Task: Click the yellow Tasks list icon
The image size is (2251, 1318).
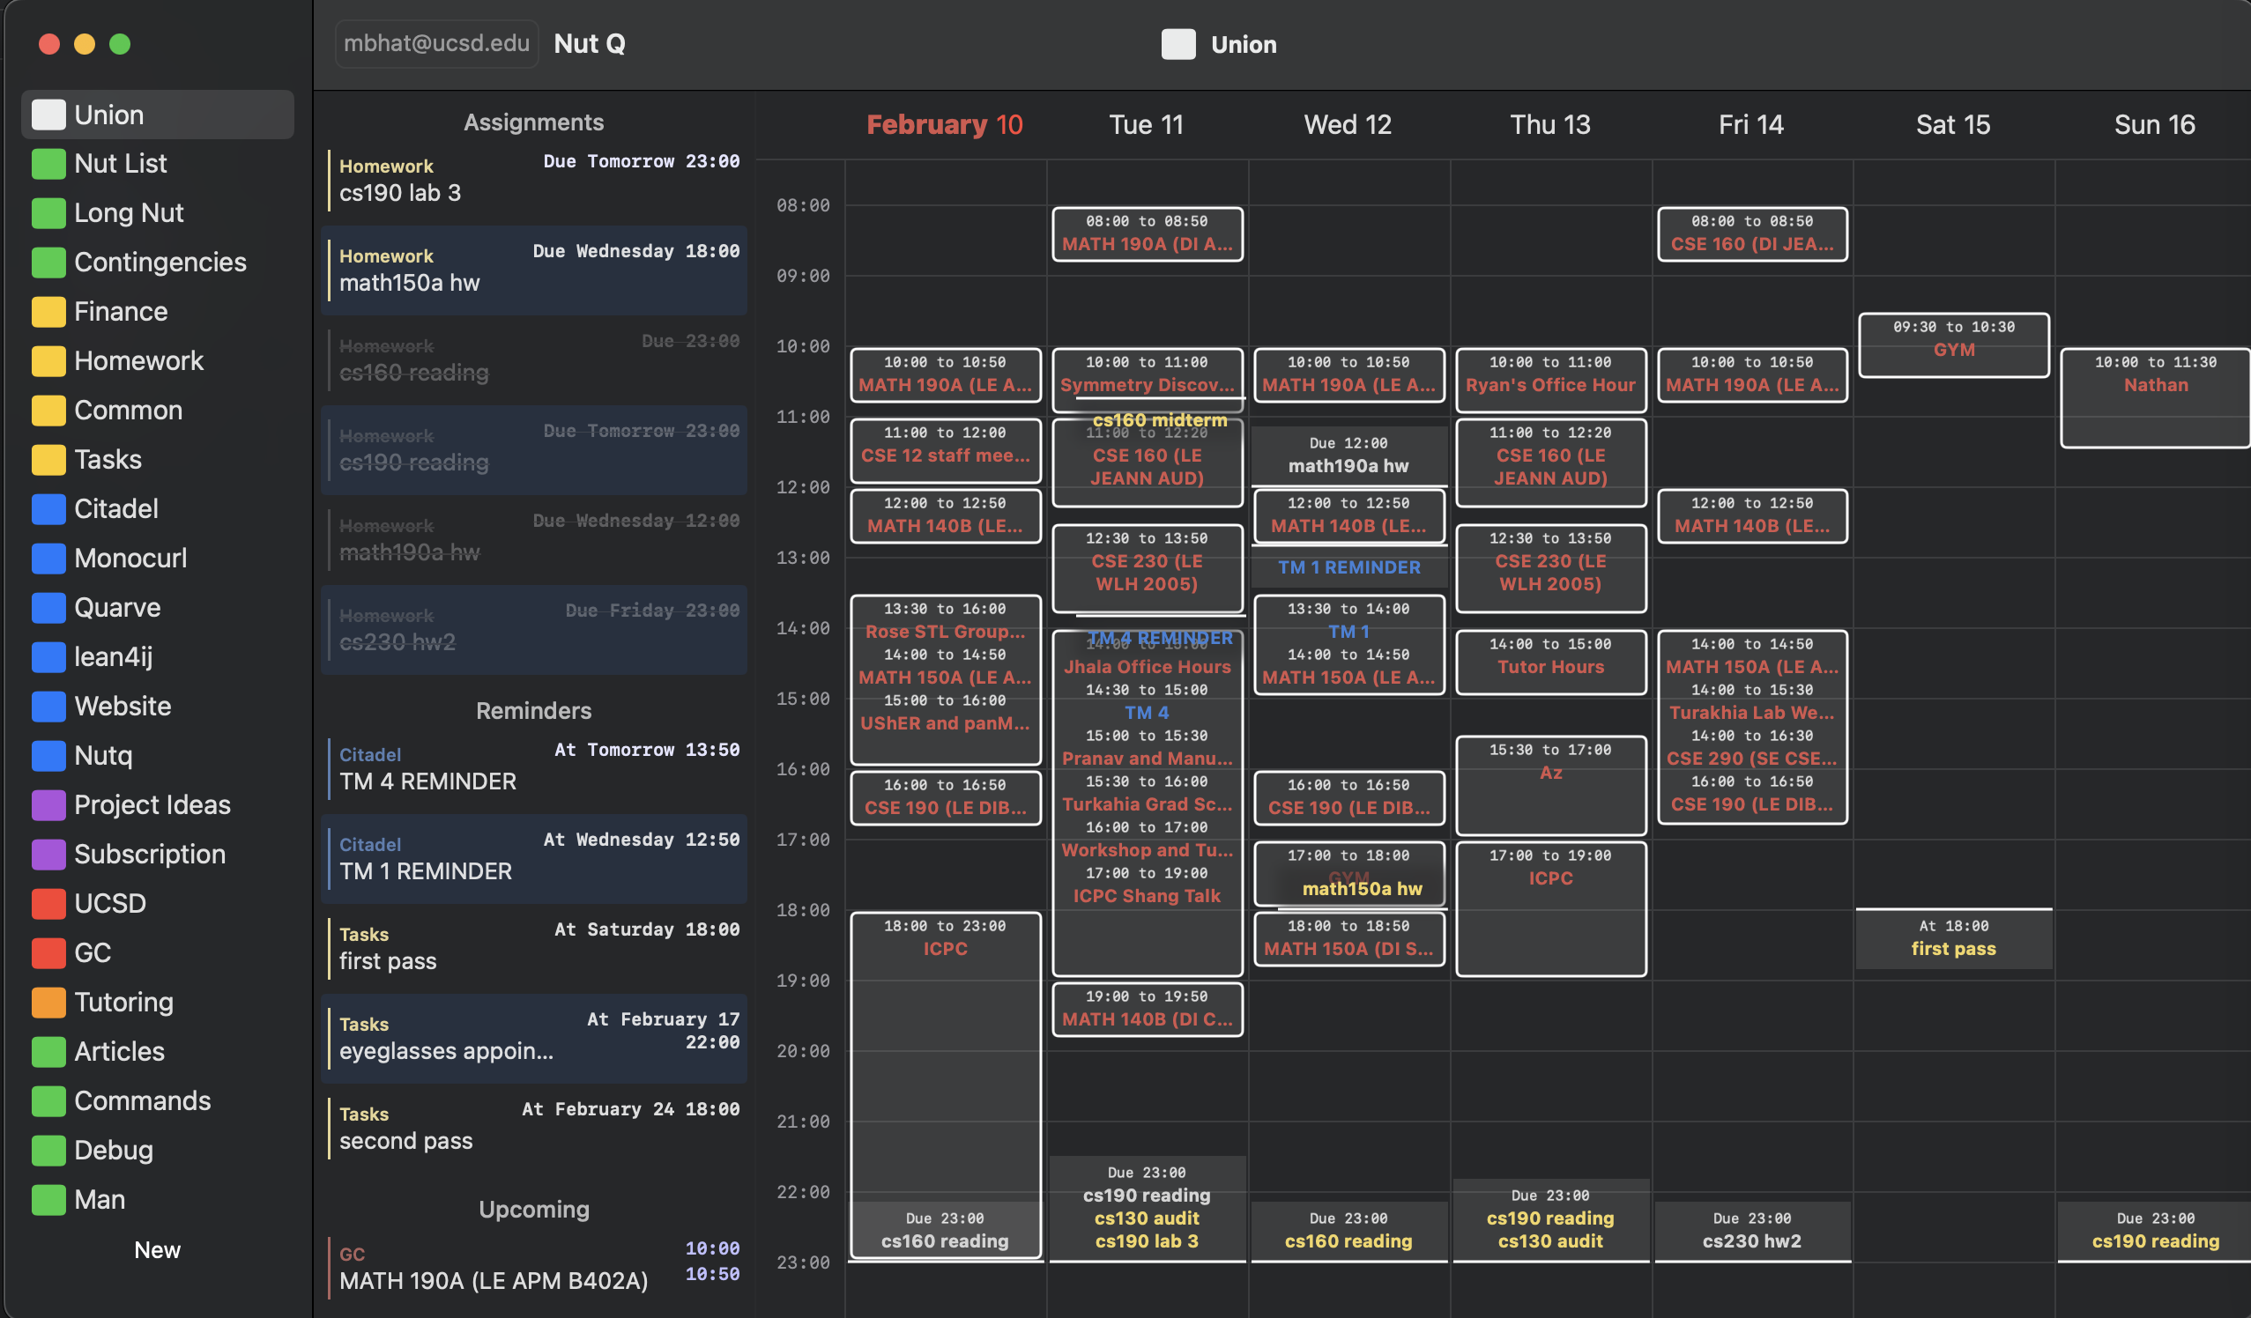Action: click(48, 459)
